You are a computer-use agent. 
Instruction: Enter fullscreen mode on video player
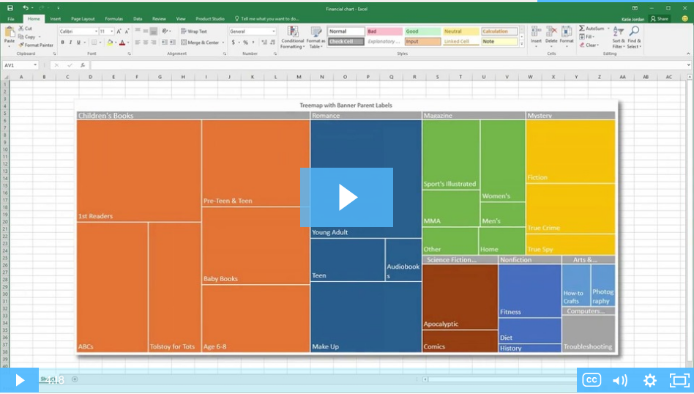pos(679,380)
